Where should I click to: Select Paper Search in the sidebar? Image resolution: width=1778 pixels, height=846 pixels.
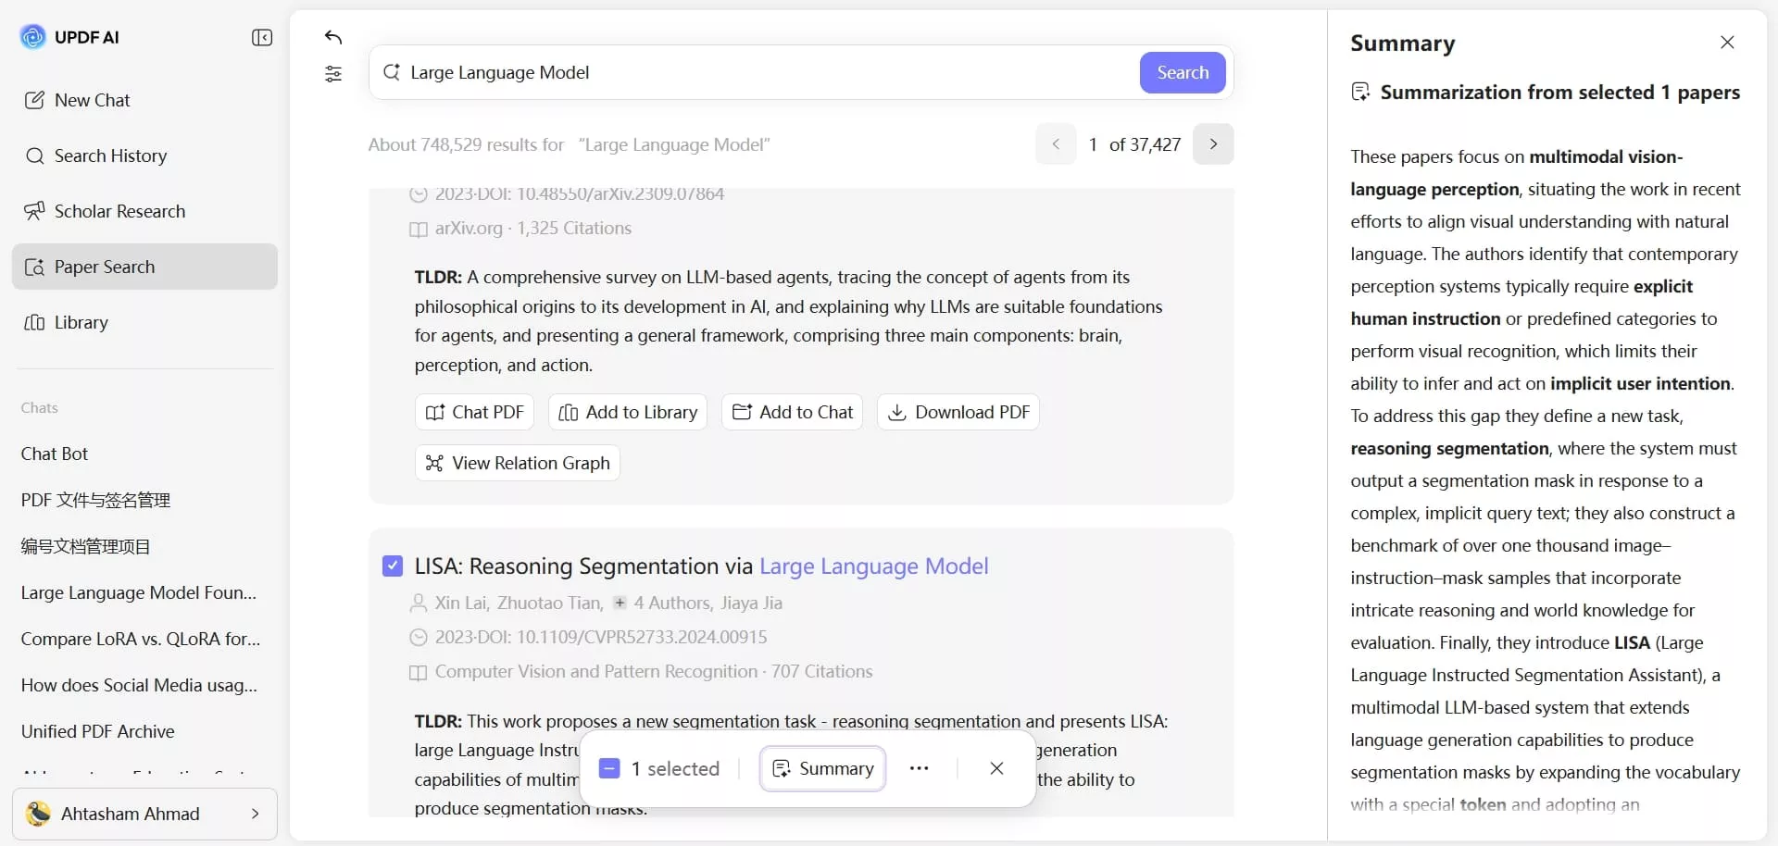[x=105, y=267]
